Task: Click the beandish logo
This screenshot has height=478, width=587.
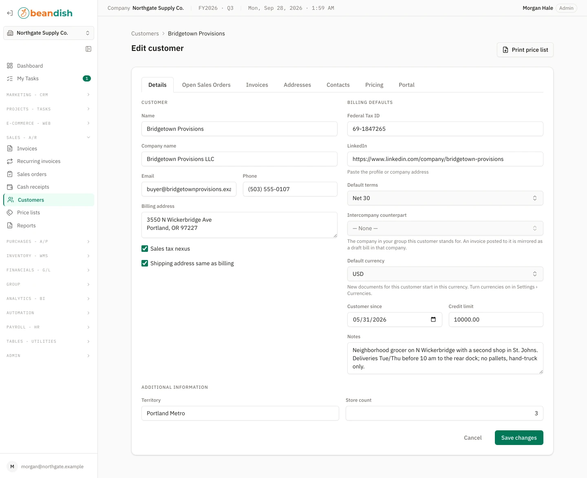Action: (x=45, y=13)
